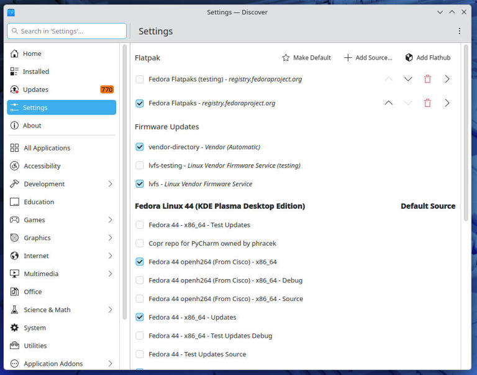This screenshot has height=375, width=477.
Task: Expand Development category chevron
Action: tap(110, 184)
